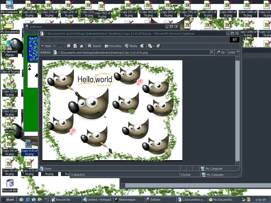Select the Copy (6) of hi.png icon

pos(30,9)
